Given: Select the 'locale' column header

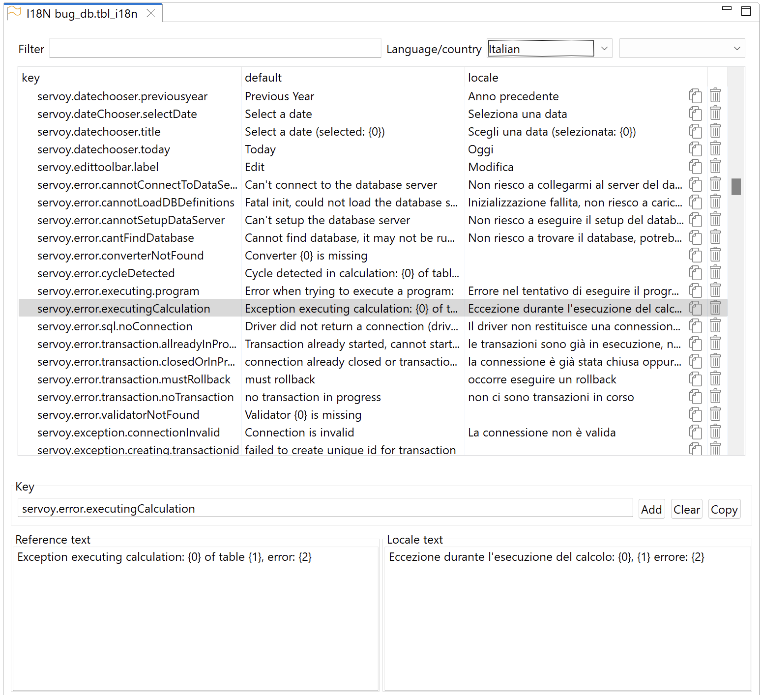Looking at the screenshot, I should click(x=576, y=78).
